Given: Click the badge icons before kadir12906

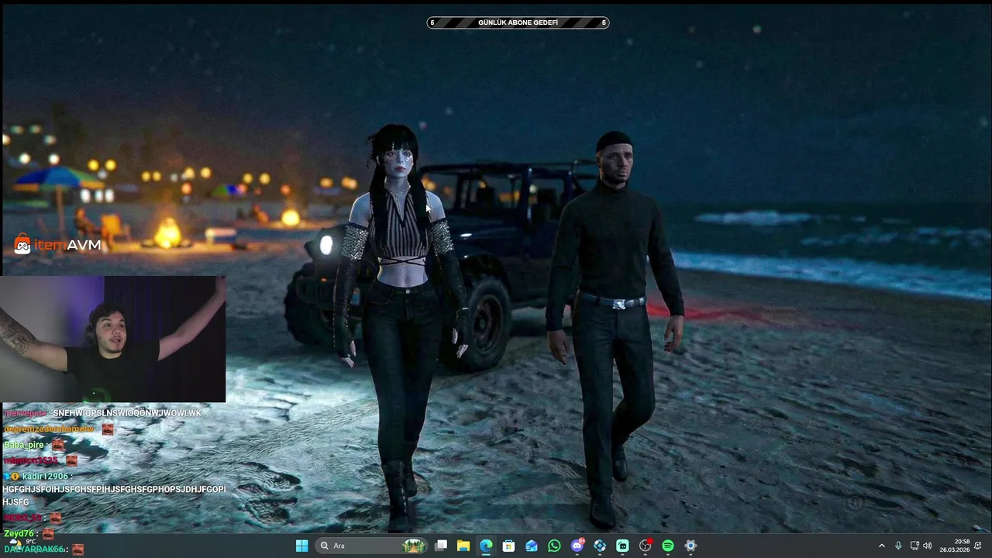Looking at the screenshot, I should pyautogui.click(x=11, y=476).
